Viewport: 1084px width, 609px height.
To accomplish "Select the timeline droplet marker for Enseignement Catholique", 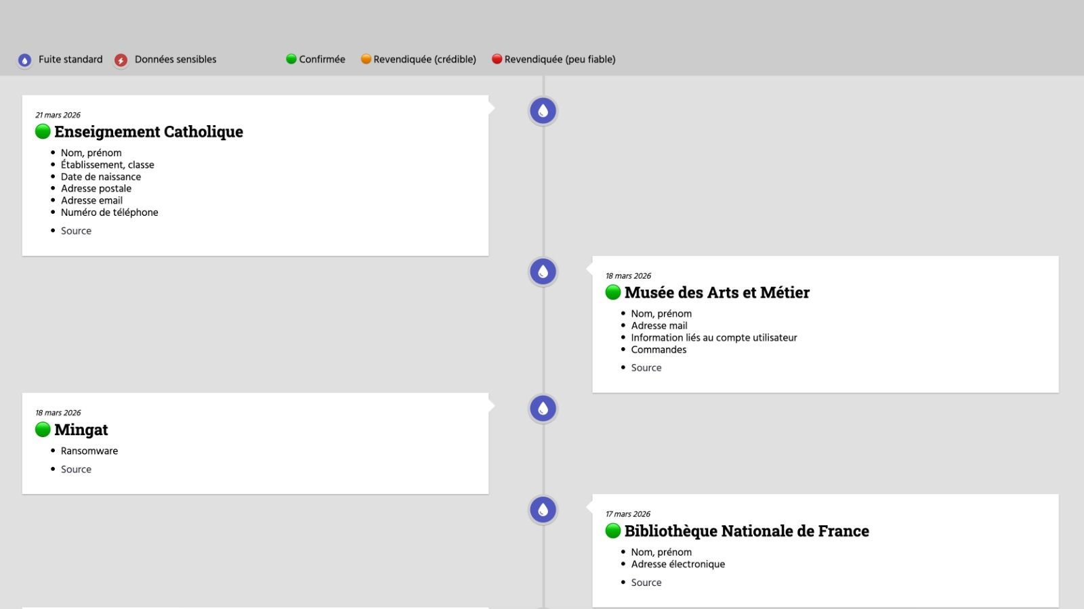I will (x=543, y=111).
